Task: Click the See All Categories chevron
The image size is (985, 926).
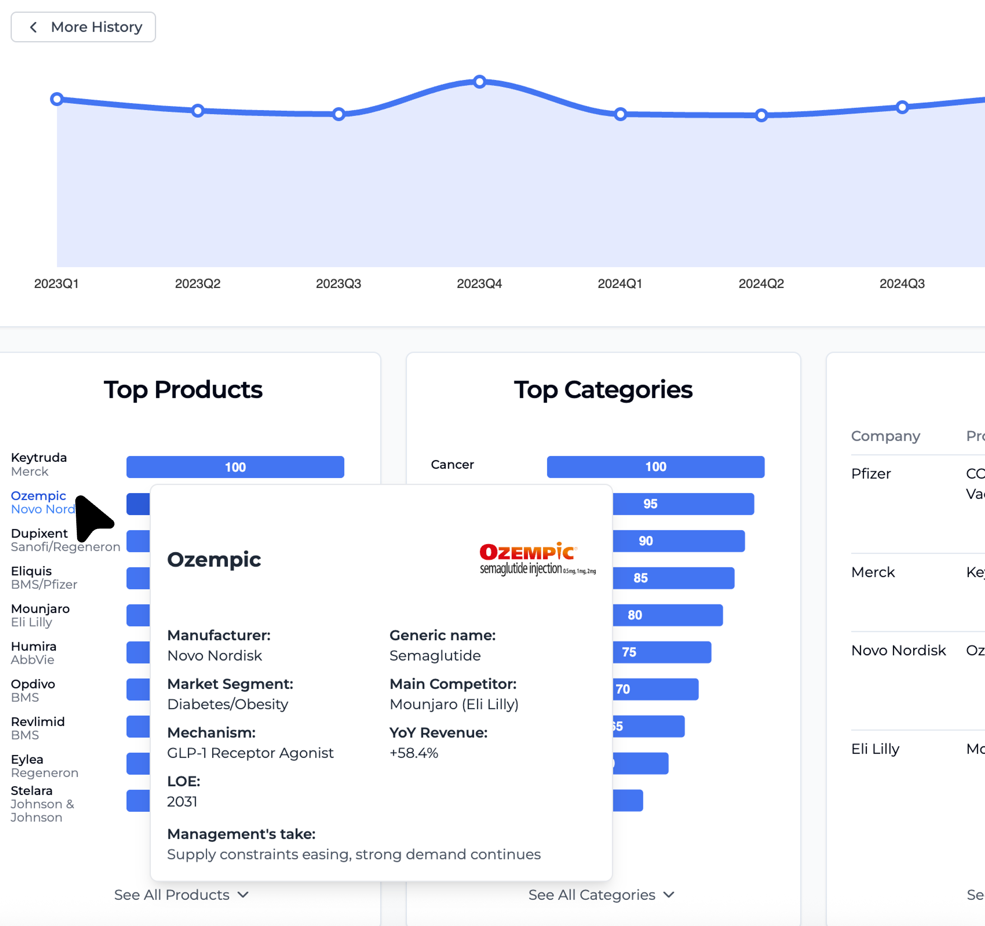Action: click(x=669, y=894)
